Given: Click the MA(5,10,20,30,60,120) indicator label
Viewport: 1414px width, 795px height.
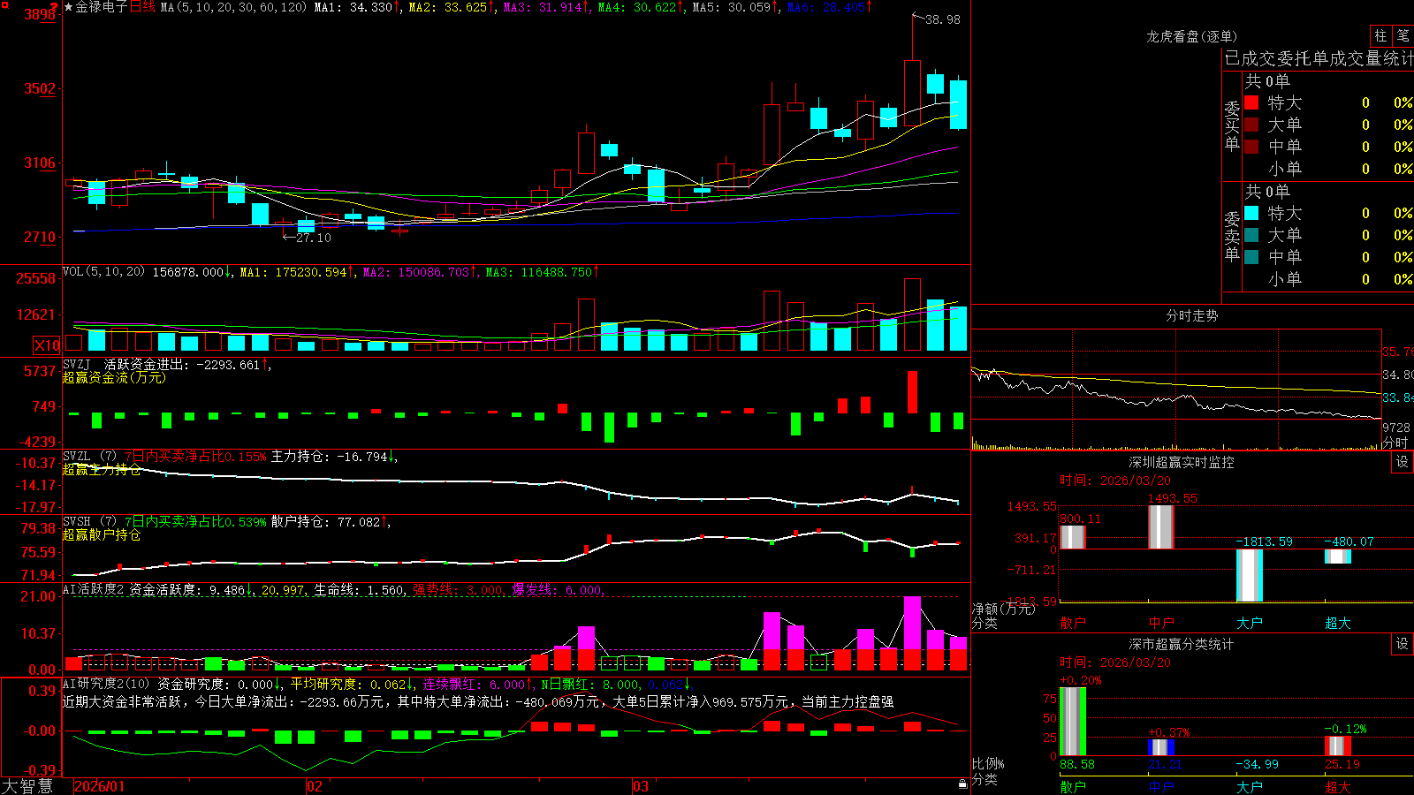Looking at the screenshot, I should pos(234,7).
